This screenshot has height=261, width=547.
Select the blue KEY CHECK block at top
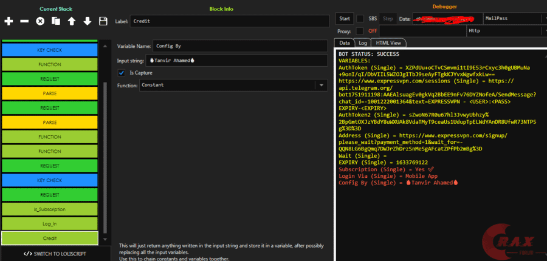50,49
